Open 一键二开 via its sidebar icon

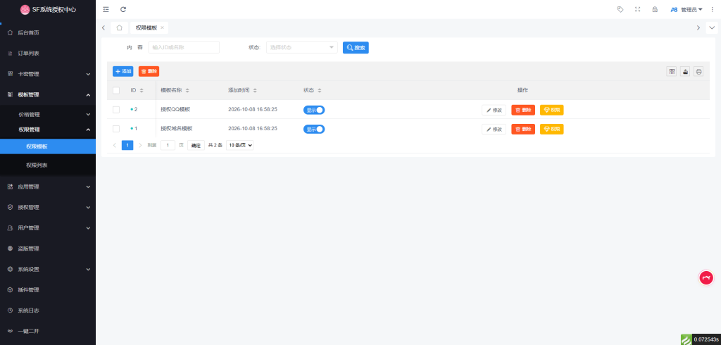tap(10, 331)
